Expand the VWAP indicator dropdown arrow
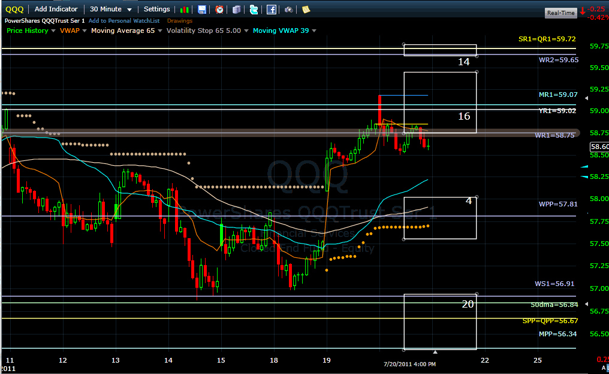The image size is (609, 374). tap(85, 31)
